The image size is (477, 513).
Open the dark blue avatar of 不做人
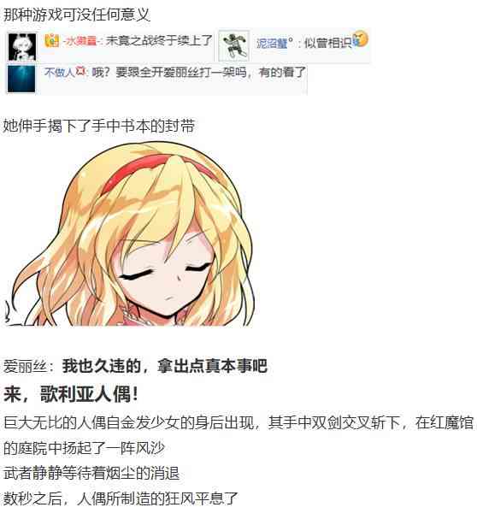[21, 79]
